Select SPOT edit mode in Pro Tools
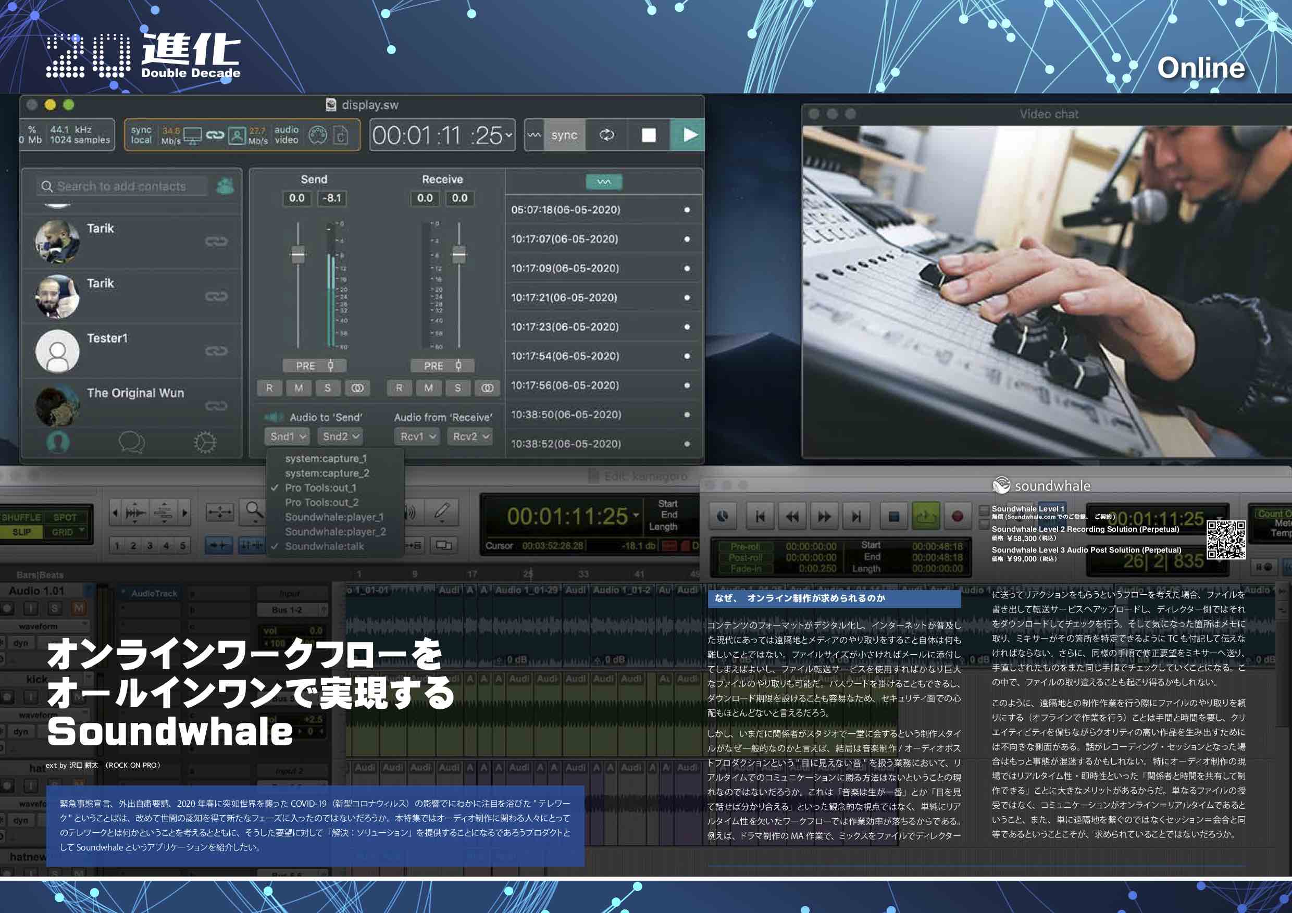 [x=66, y=517]
